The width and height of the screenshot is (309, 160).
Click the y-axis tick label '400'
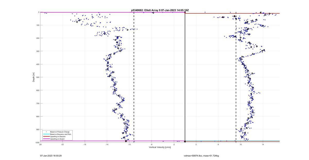(x=37, y=64)
